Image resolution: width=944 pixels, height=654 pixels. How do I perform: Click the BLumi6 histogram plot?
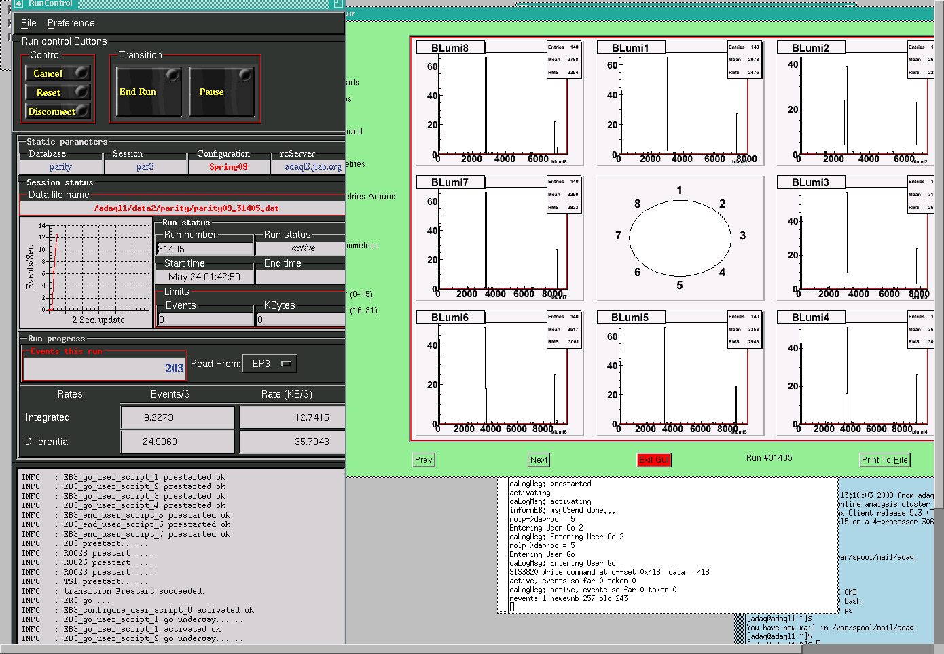(498, 372)
